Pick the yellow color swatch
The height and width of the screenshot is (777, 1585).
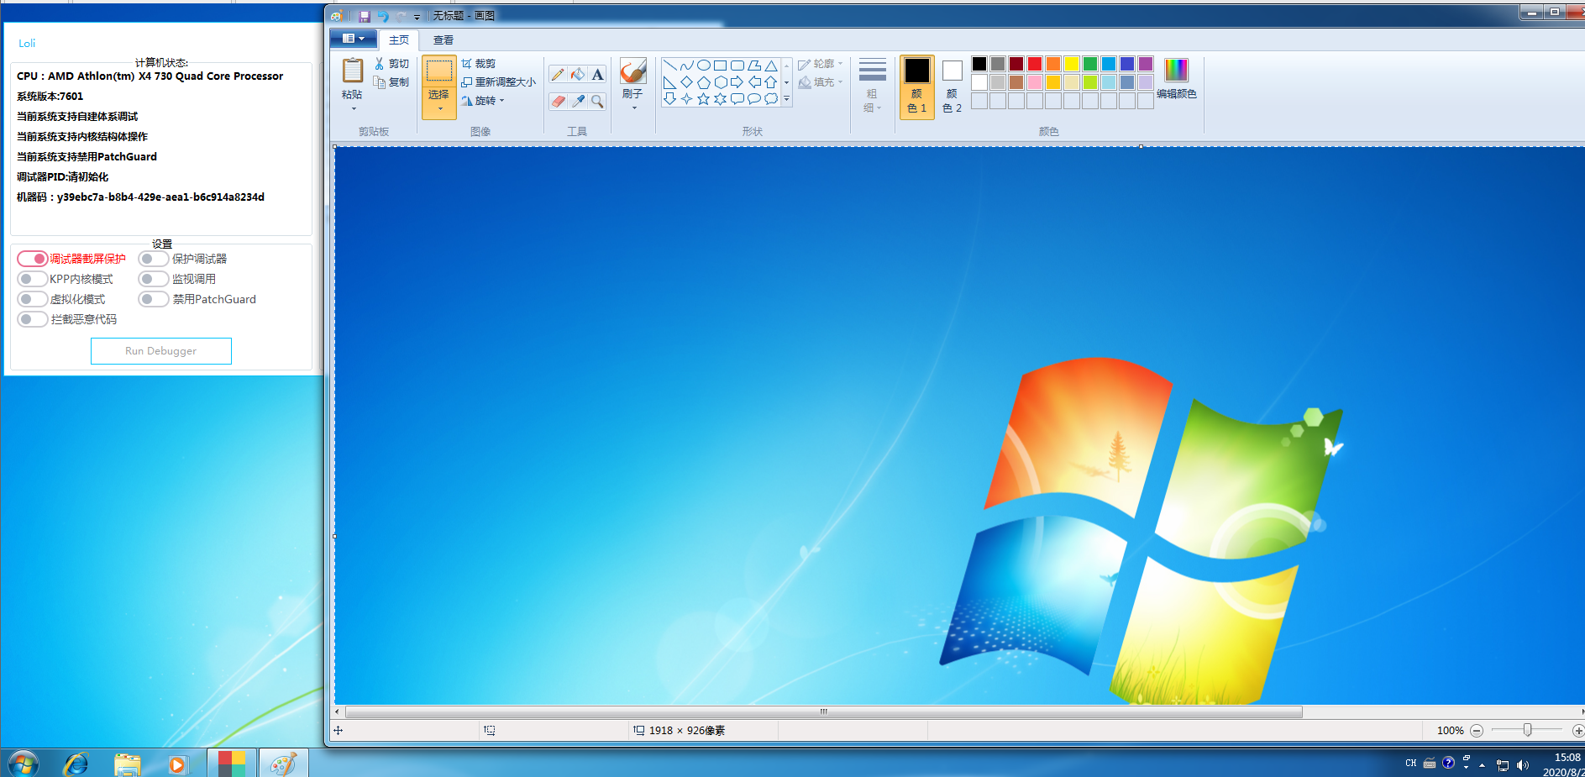1072,64
